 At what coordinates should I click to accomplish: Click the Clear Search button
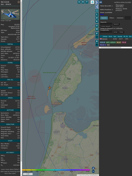[106, 26]
